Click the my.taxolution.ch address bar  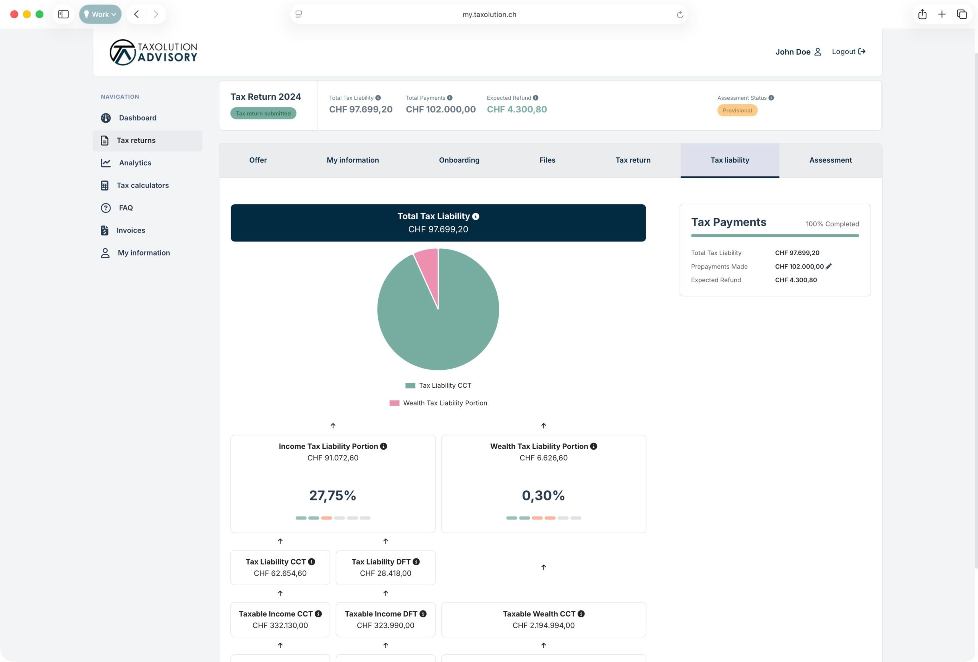tap(489, 14)
